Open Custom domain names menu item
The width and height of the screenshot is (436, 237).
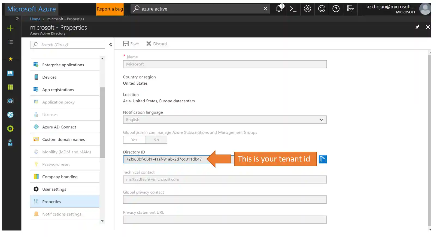pyautogui.click(x=65, y=140)
